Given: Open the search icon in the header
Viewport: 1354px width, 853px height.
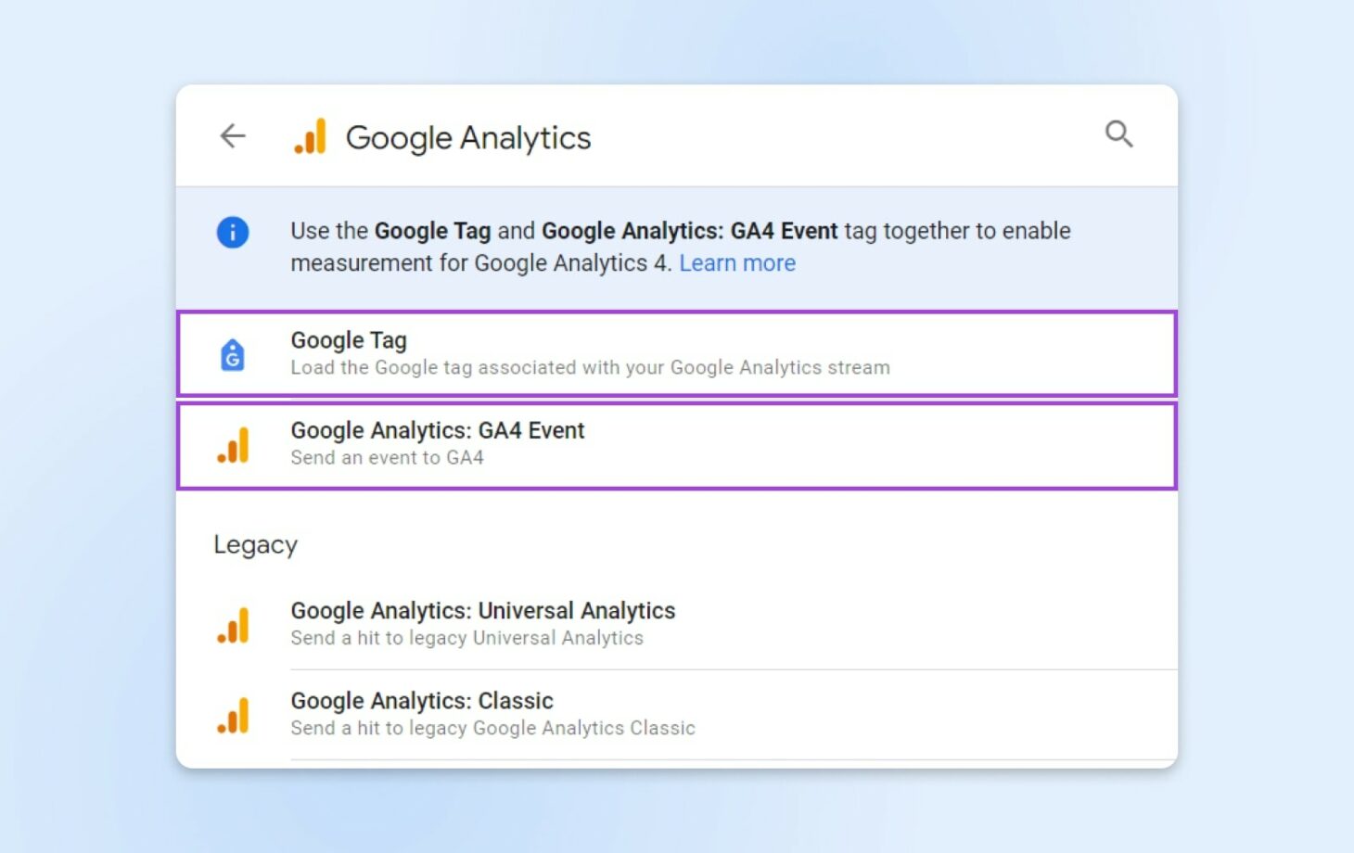Looking at the screenshot, I should click(x=1118, y=134).
